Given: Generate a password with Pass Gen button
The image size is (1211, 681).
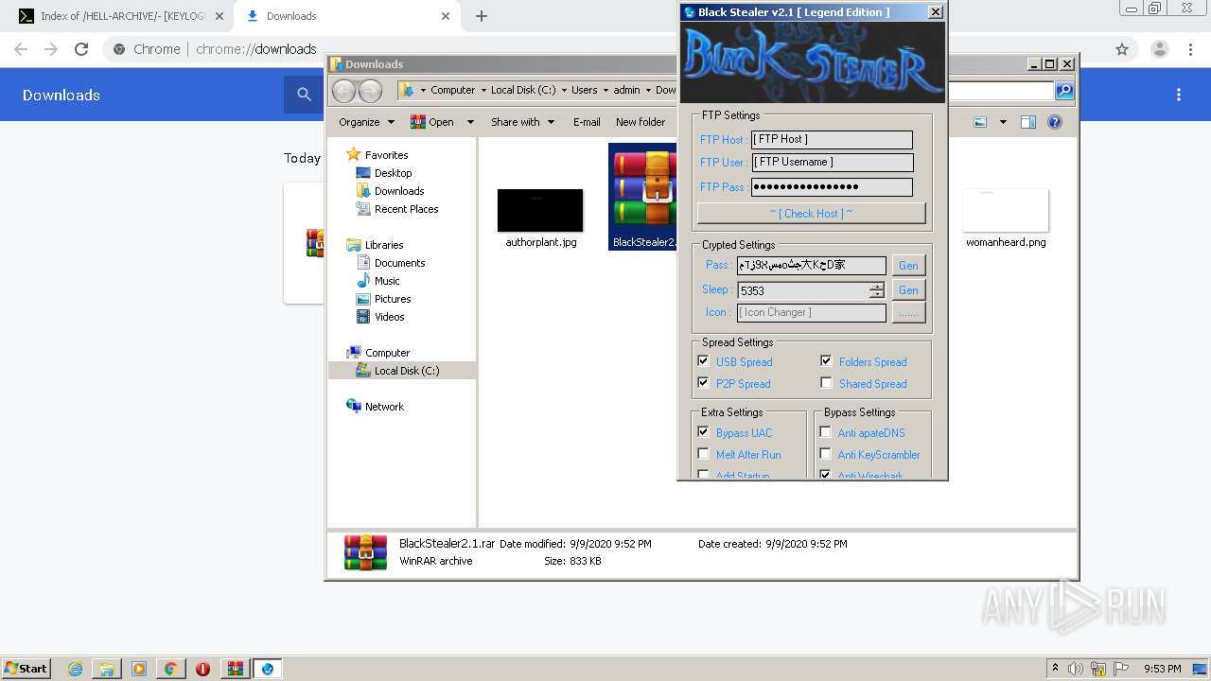Looking at the screenshot, I should (908, 266).
